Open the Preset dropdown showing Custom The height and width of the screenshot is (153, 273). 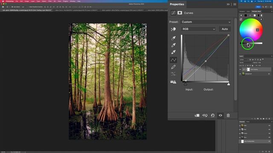tap(206, 22)
